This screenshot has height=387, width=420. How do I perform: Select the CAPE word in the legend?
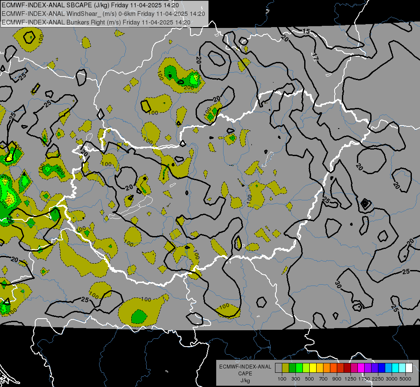pos(245,374)
